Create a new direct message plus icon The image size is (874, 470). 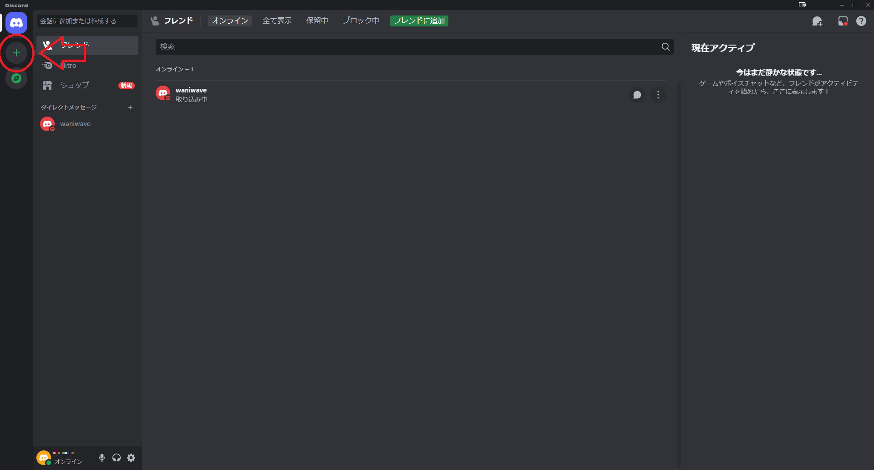click(130, 107)
